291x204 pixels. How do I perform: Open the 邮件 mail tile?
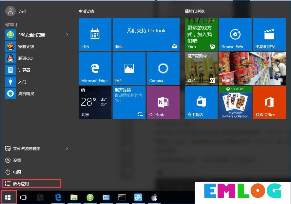coord(146,34)
